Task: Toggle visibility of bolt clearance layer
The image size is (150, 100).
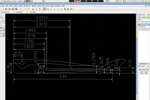Action: [x=139, y=21]
